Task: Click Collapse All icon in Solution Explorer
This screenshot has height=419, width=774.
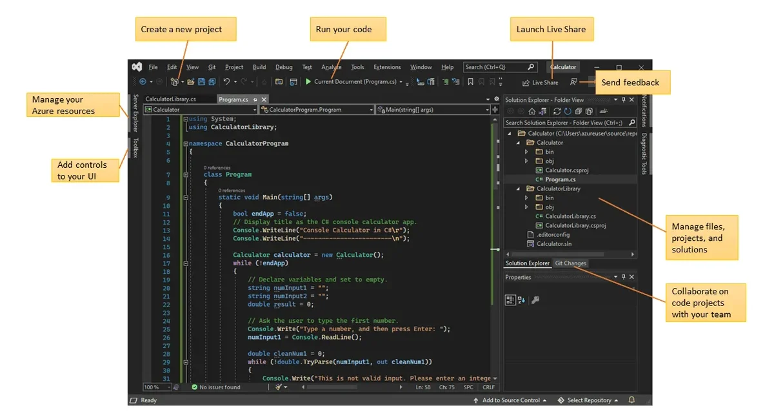Action: point(579,111)
